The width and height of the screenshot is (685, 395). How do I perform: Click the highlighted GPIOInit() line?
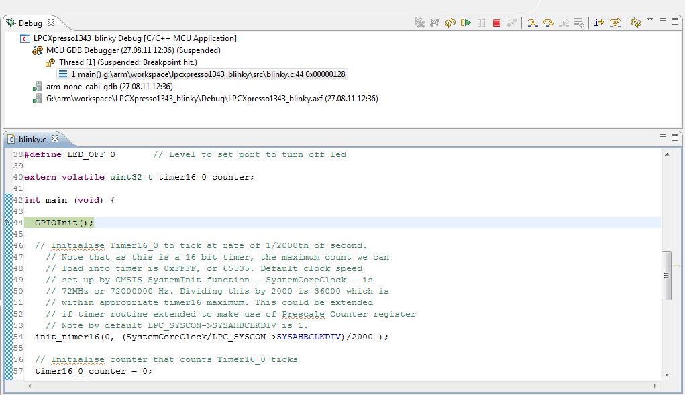point(64,223)
